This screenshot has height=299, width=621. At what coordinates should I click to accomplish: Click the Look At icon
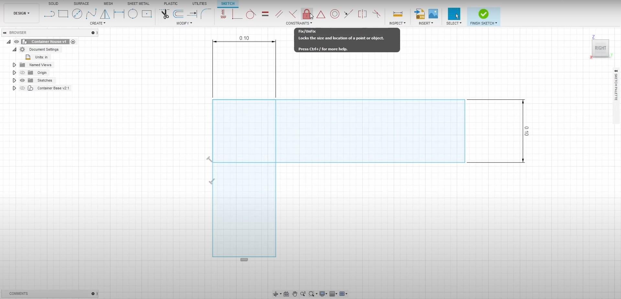tap(286, 294)
